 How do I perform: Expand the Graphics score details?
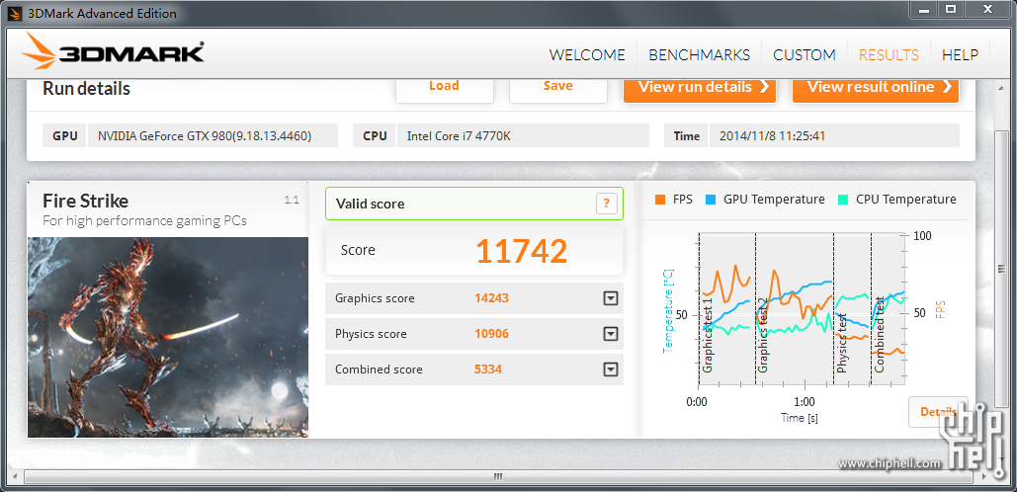point(610,298)
